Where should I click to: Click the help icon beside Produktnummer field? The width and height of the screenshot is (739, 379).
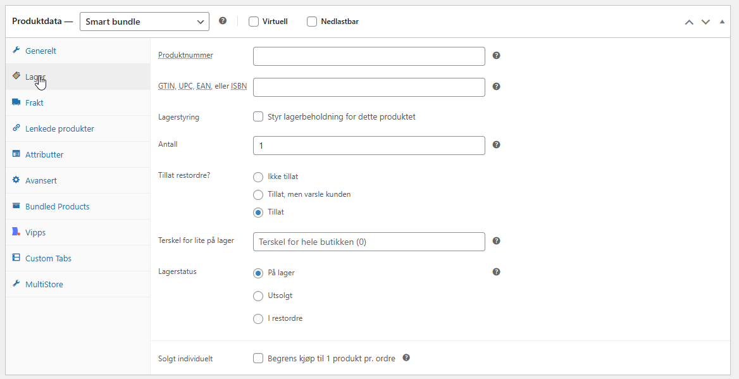(x=496, y=56)
